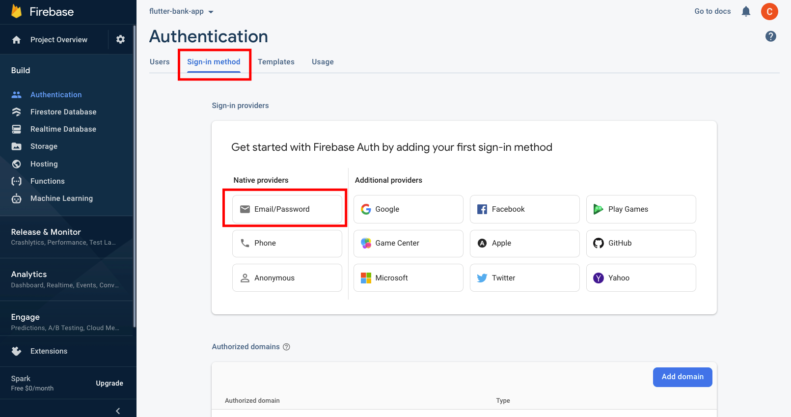Switch to the Sign-in method tab
The width and height of the screenshot is (791, 417).
pos(214,62)
